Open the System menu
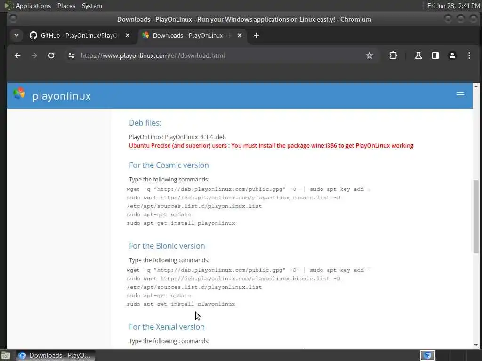Viewport: 482px width, 361px height. 92,6
